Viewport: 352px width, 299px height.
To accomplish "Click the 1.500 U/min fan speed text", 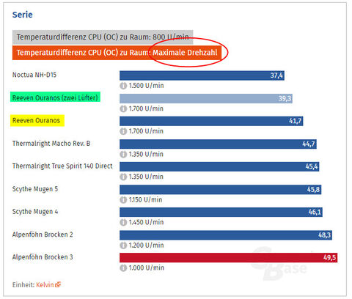I will [146, 86].
